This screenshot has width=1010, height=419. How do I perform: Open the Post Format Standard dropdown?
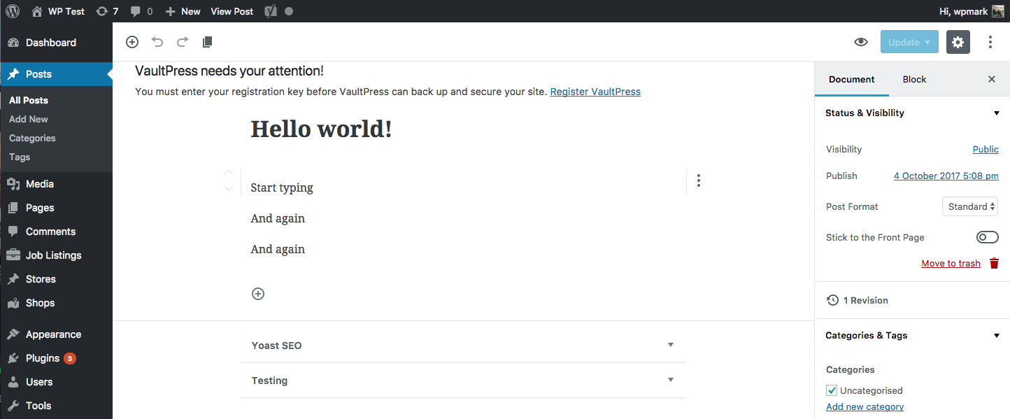pyautogui.click(x=970, y=206)
